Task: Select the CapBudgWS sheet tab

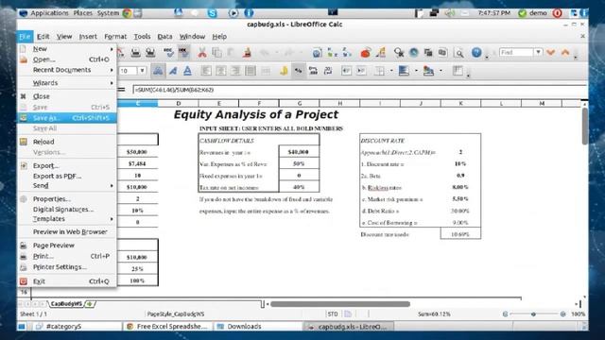Action: (66, 304)
